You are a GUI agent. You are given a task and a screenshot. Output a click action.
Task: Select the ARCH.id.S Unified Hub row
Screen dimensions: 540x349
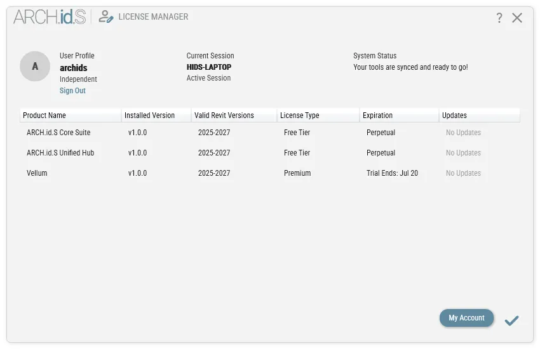[270, 153]
